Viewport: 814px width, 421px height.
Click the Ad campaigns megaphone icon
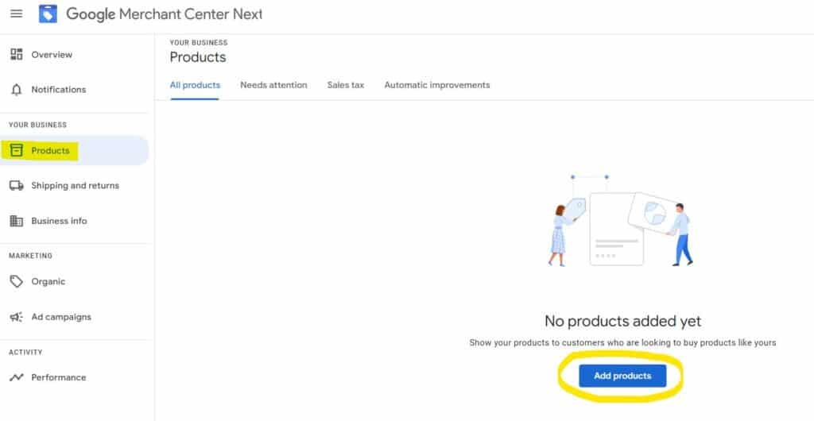pyautogui.click(x=17, y=317)
